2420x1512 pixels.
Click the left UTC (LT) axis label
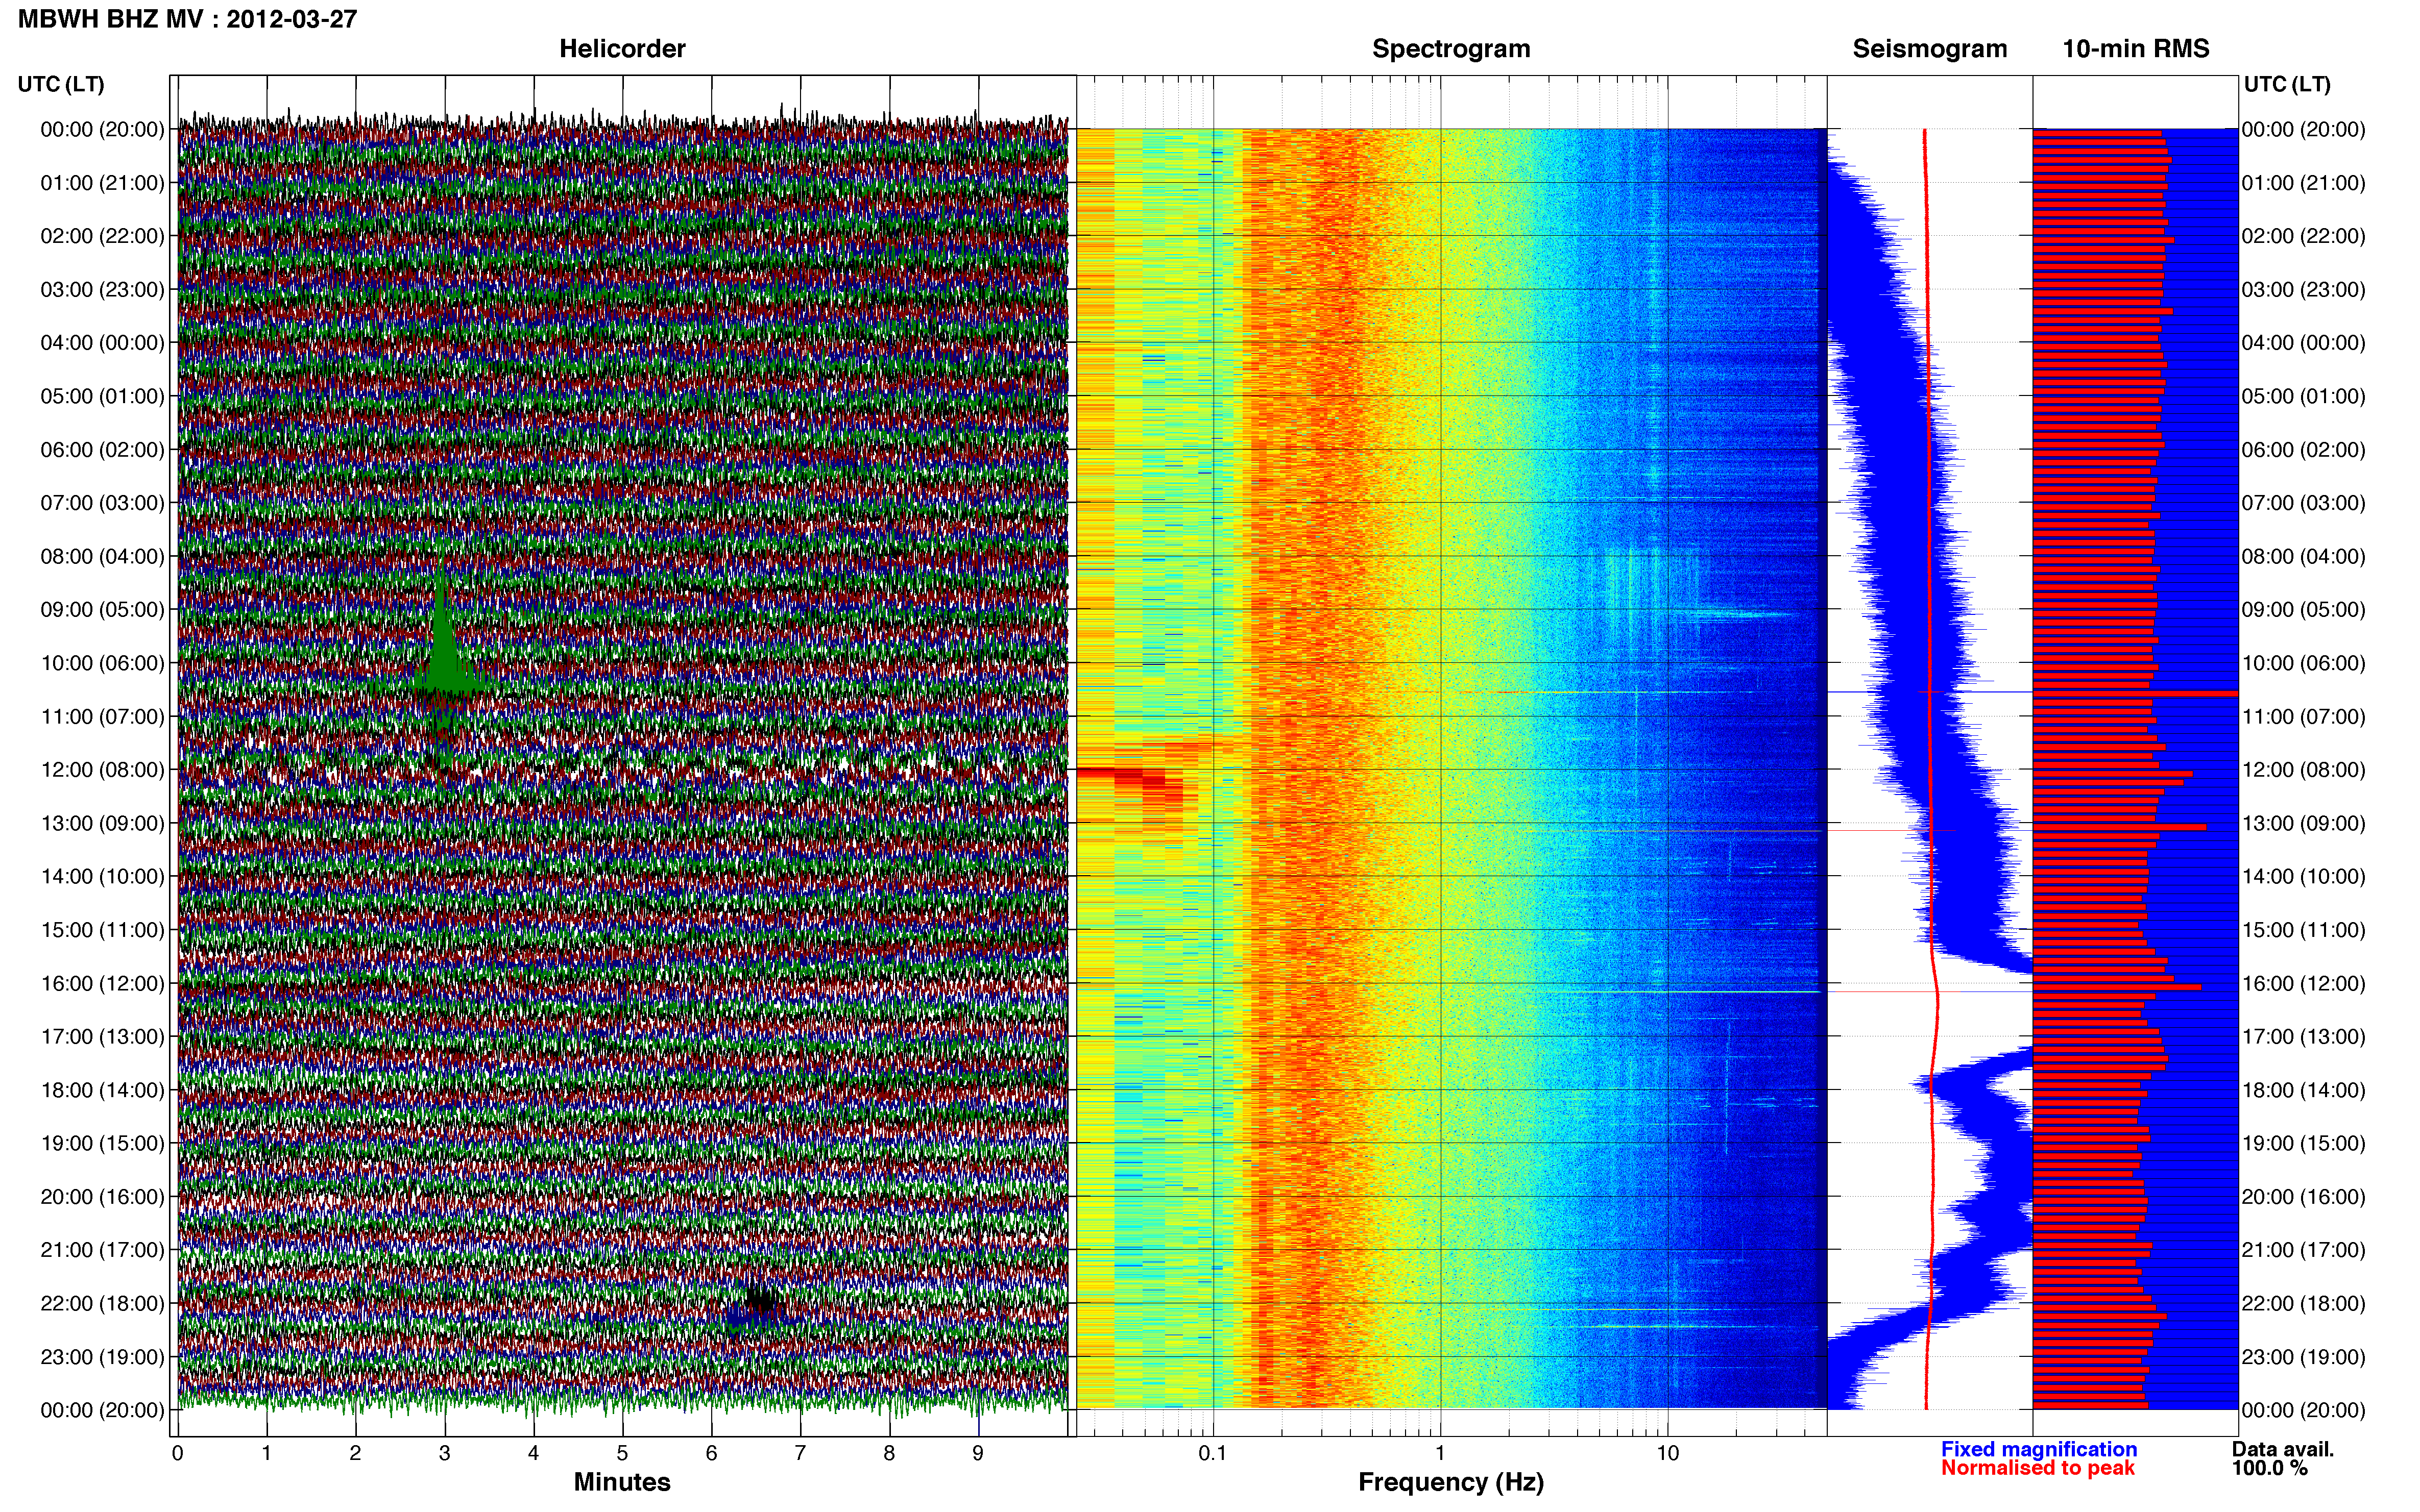point(61,84)
